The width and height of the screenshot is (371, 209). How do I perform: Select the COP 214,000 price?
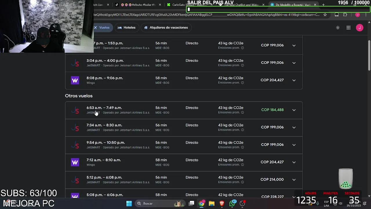(x=272, y=179)
